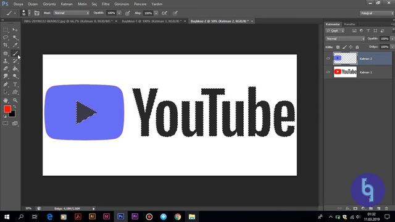Open Chrome from the Windows taskbar
Screen dimensions: 395x222
178,216
